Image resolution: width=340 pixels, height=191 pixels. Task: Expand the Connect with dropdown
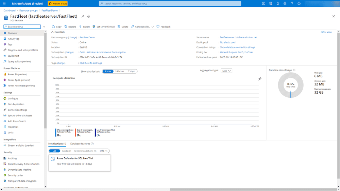click(x=153, y=27)
